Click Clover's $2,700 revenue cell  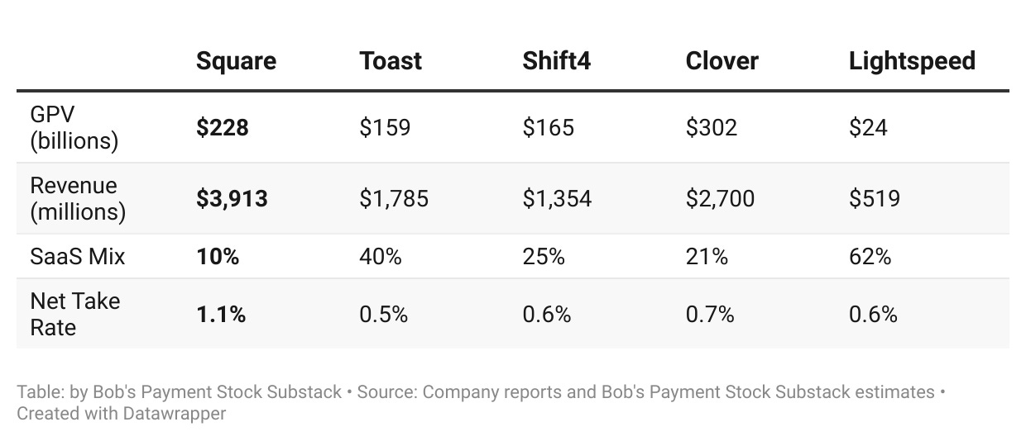[720, 199]
